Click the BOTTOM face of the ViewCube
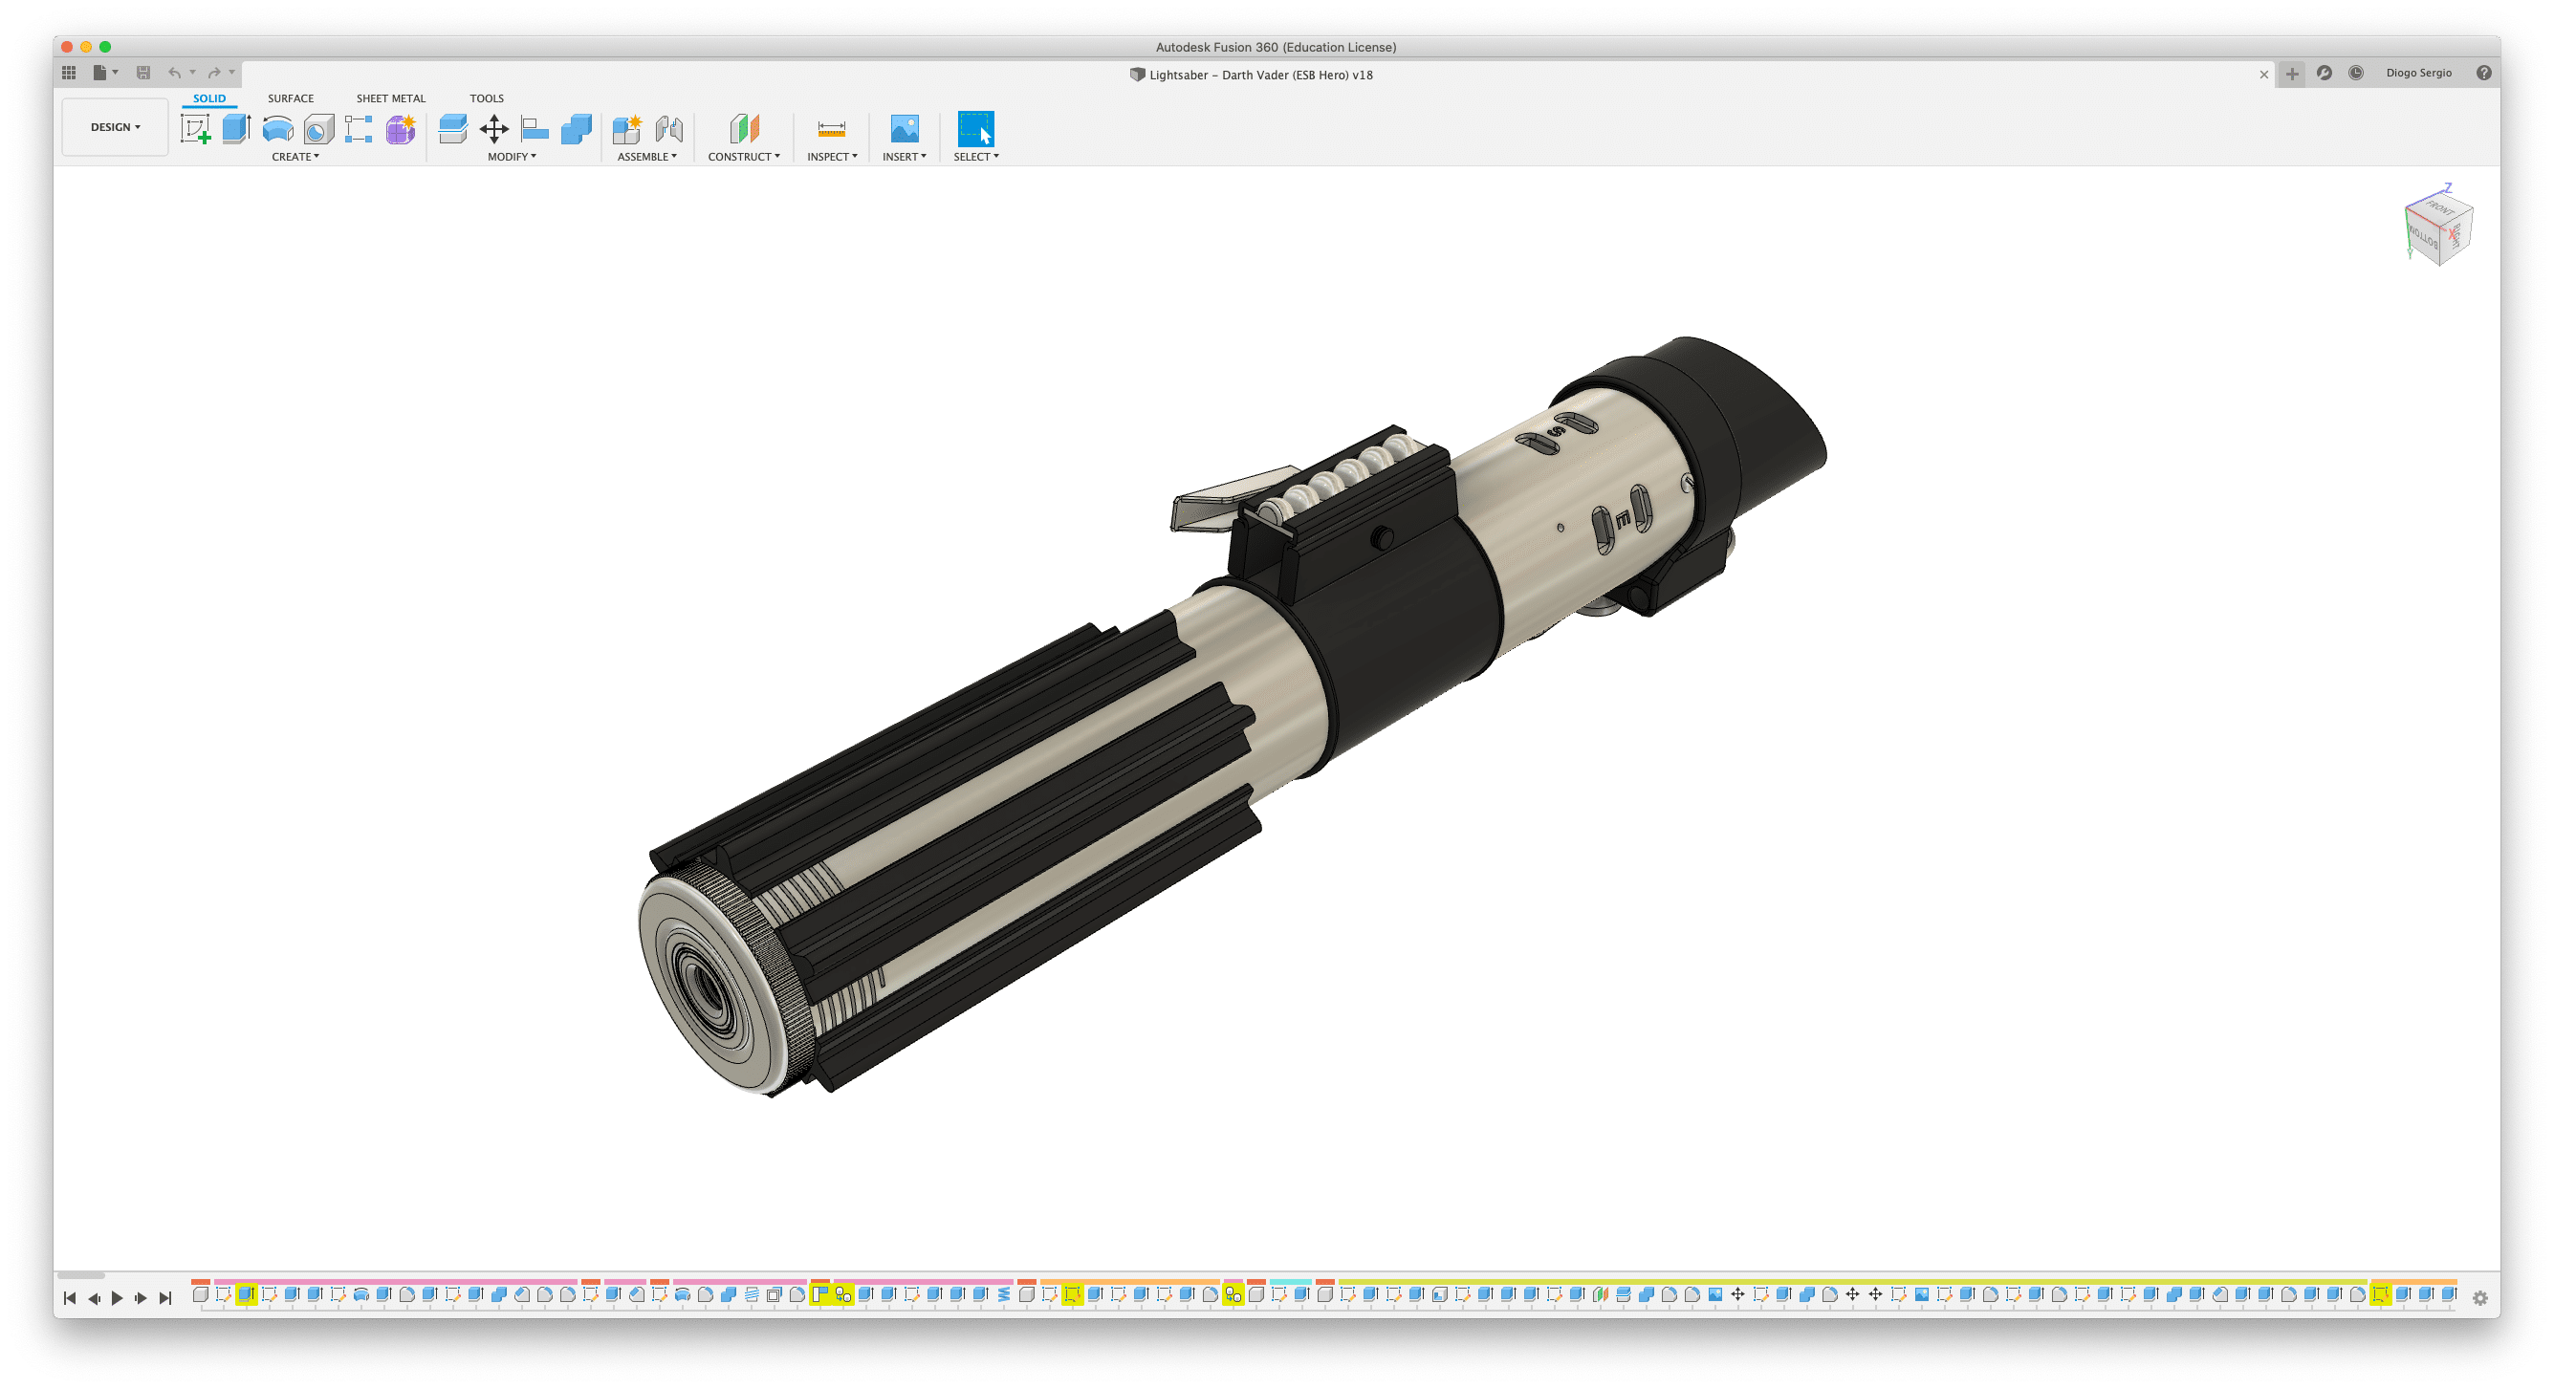Screen dimensions: 2554x1389 (2422, 237)
